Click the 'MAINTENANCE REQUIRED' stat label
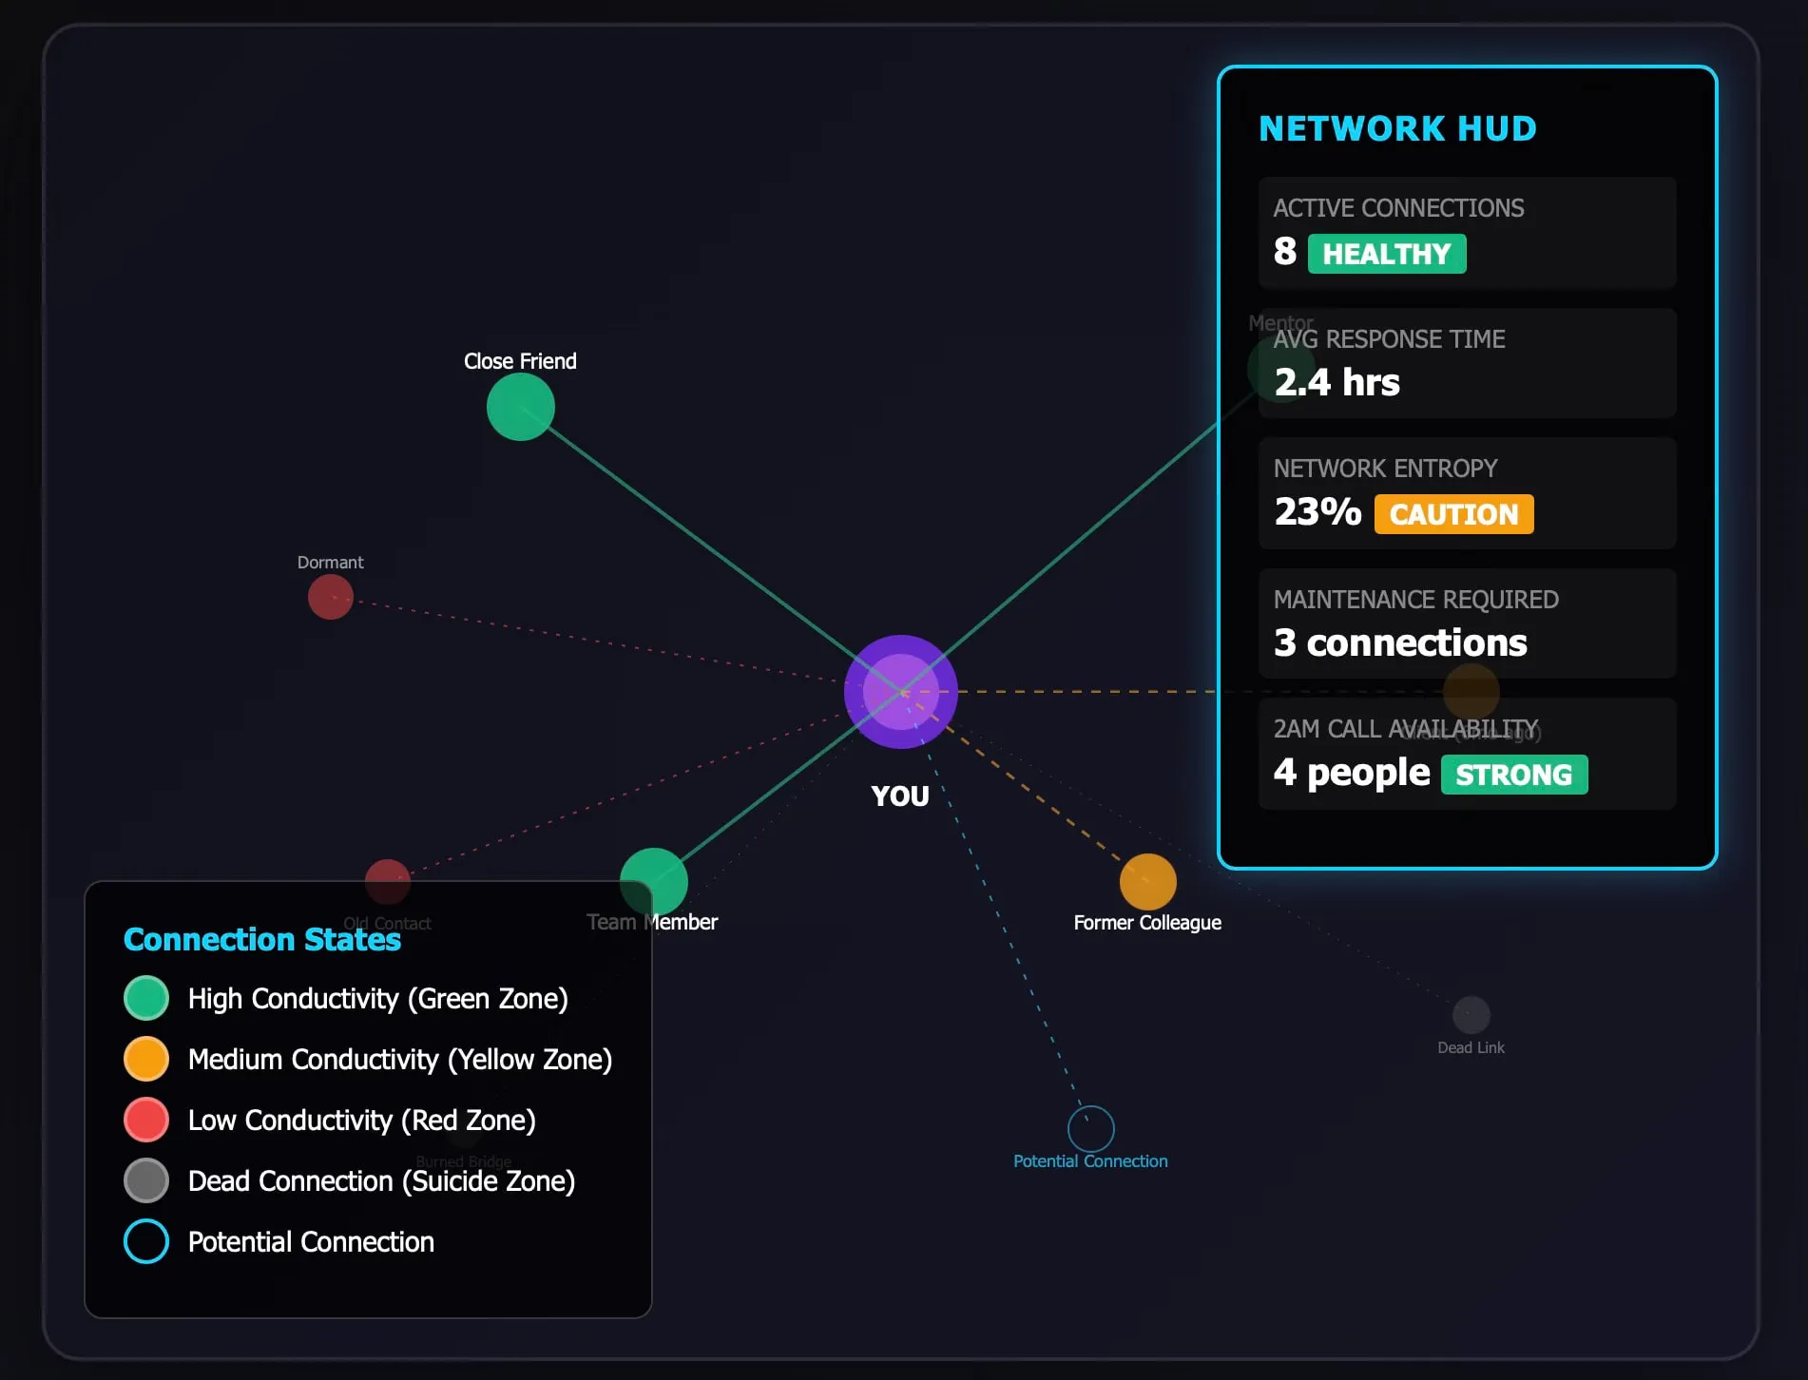 click(1415, 600)
